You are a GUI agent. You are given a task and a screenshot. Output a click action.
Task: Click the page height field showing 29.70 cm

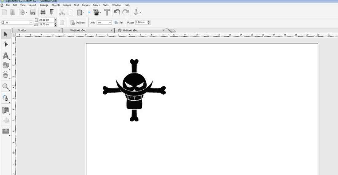coord(46,24)
